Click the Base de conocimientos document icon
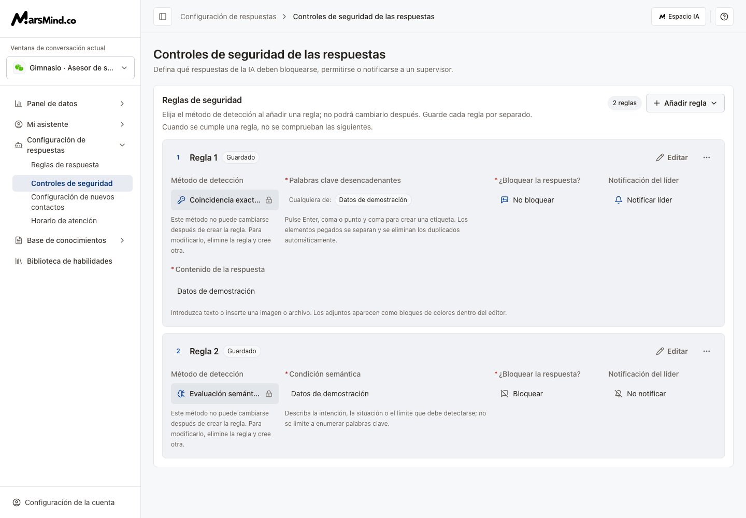The image size is (746, 518). (x=19, y=240)
